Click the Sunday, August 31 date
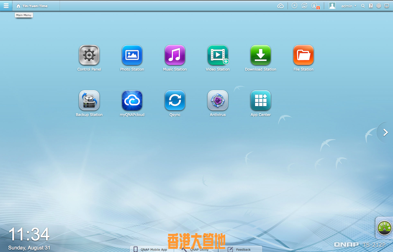 click(29, 248)
